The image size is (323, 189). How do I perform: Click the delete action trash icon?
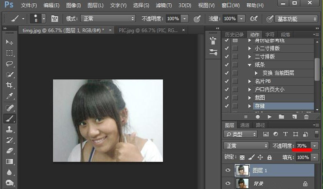pyautogui.click(x=306, y=117)
